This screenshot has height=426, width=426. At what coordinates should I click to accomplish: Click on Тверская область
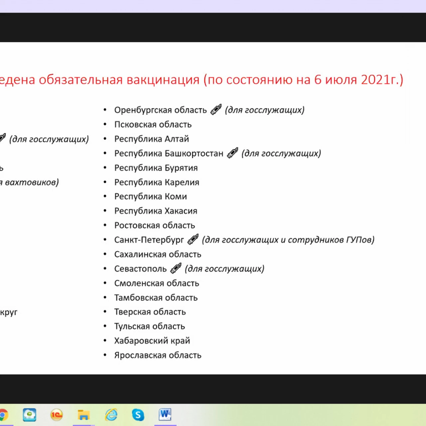click(x=150, y=312)
